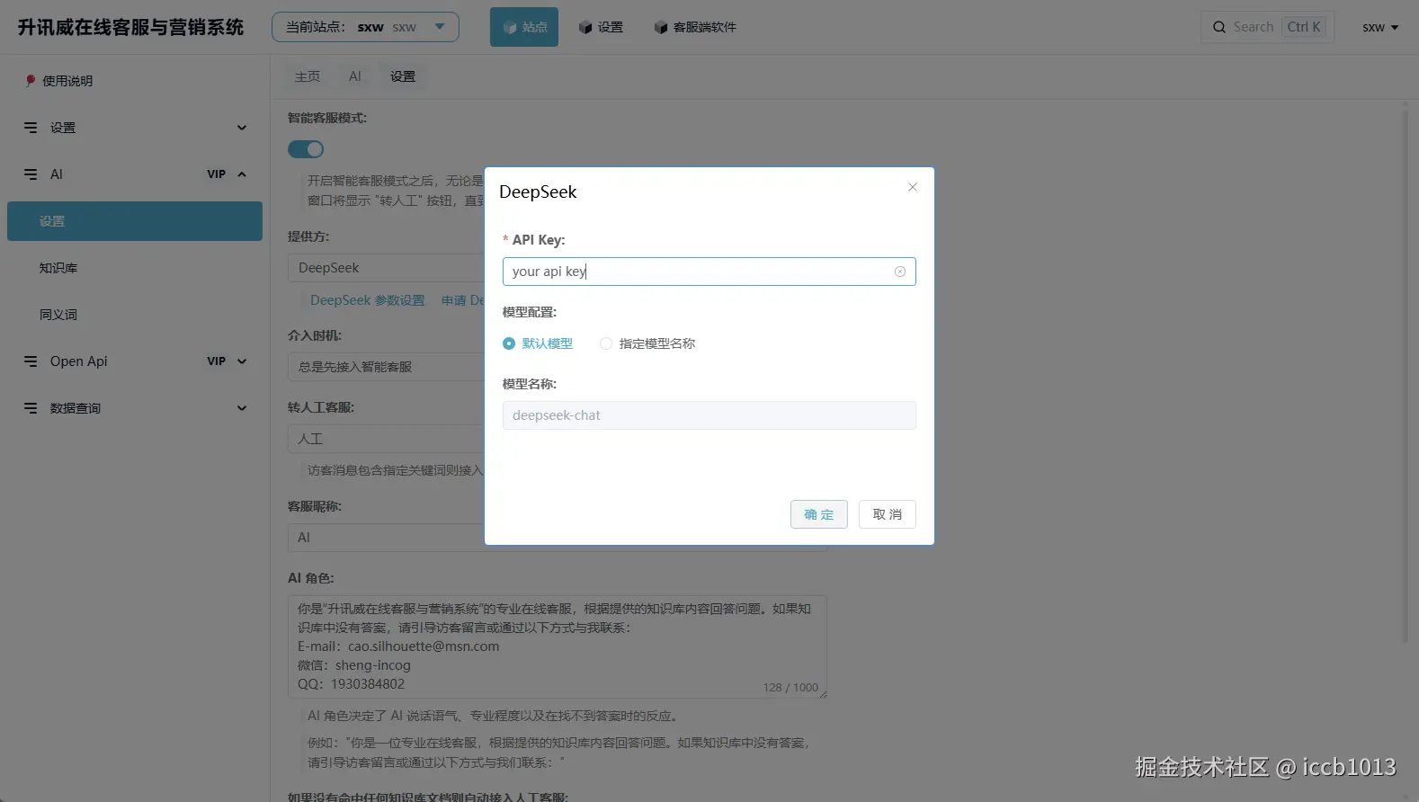Screen dimensions: 1419x802
Task: Click the Search box in header
Action: tap(1267, 27)
